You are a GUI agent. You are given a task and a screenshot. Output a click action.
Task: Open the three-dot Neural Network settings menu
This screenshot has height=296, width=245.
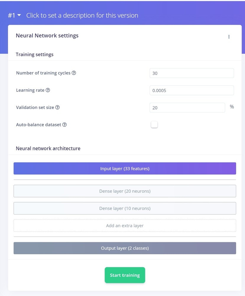pyautogui.click(x=229, y=37)
